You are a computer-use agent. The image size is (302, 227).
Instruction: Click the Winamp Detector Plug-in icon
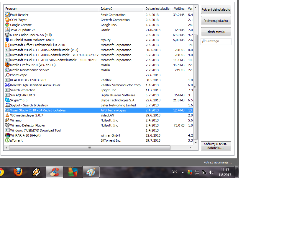point(7,125)
